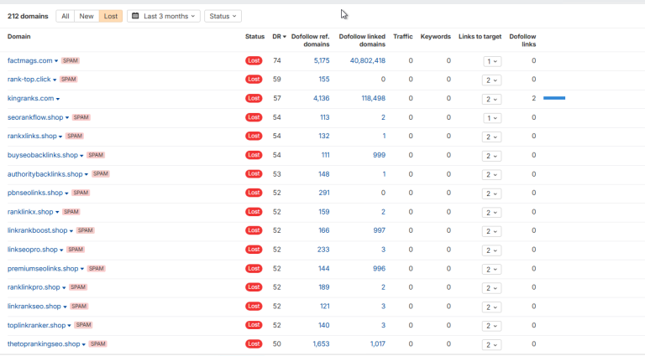
Task: Click the calendar icon in the date filter
Action: pyautogui.click(x=135, y=16)
